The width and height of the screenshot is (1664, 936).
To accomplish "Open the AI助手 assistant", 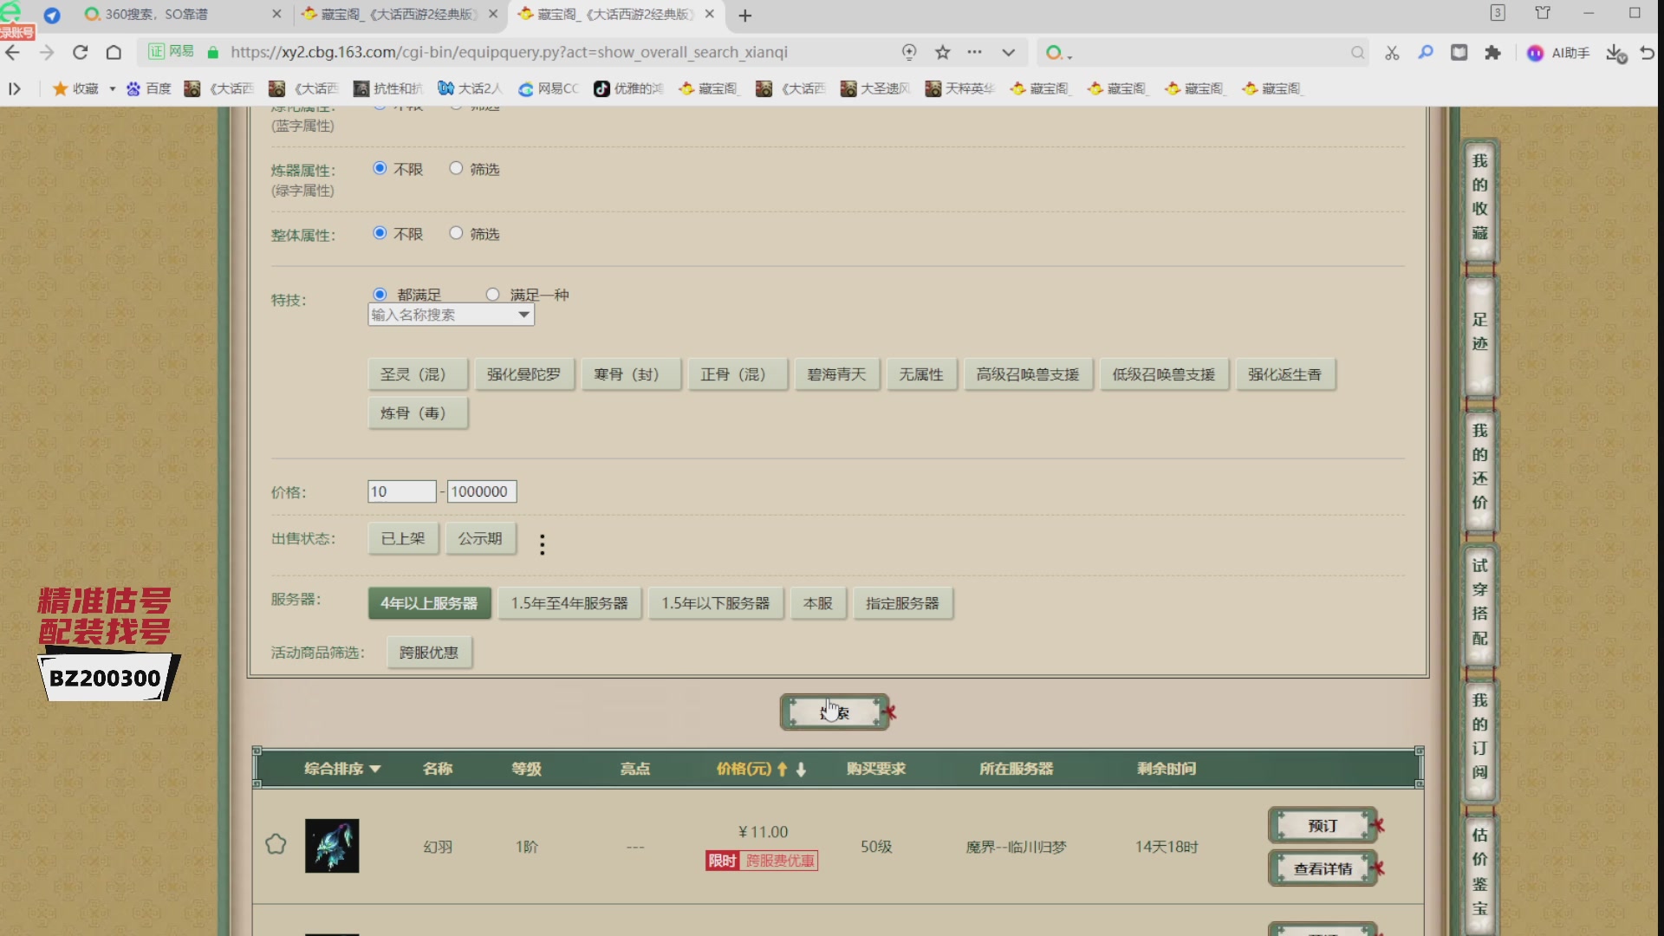I will (x=1558, y=53).
